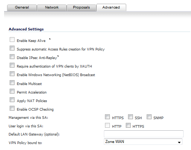
Task: Open the Network tab
Action: [x=52, y=7]
